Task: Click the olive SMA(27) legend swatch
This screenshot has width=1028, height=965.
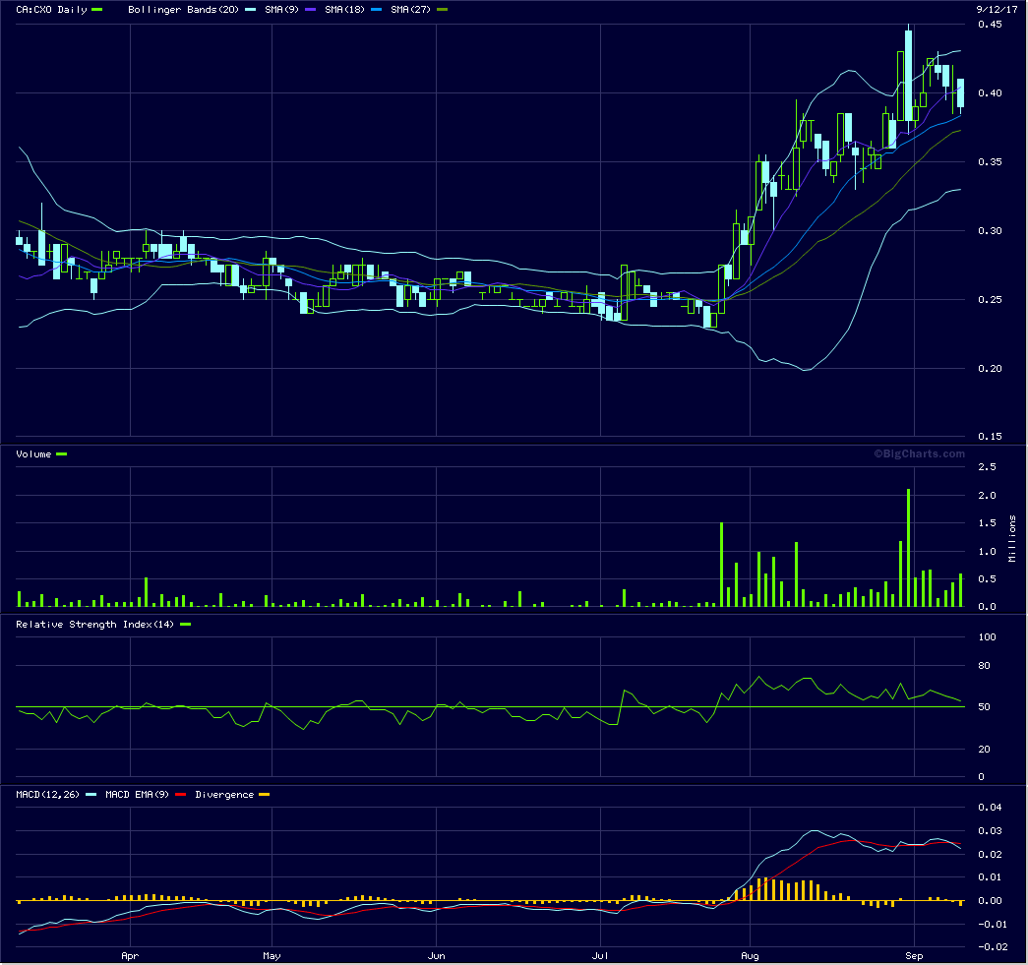Action: [x=442, y=10]
